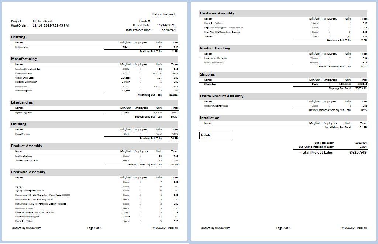Select the Shipping section header
Image resolution: width=378 pixels, height=244 pixels.
207,74
